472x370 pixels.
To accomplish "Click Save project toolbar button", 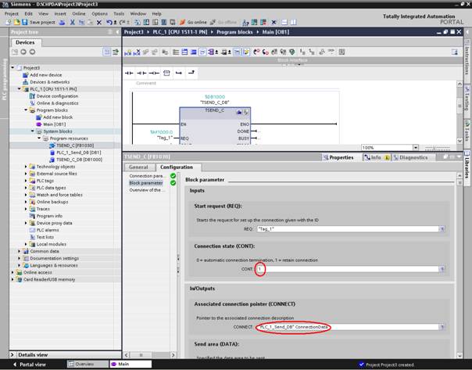I will 34,22.
